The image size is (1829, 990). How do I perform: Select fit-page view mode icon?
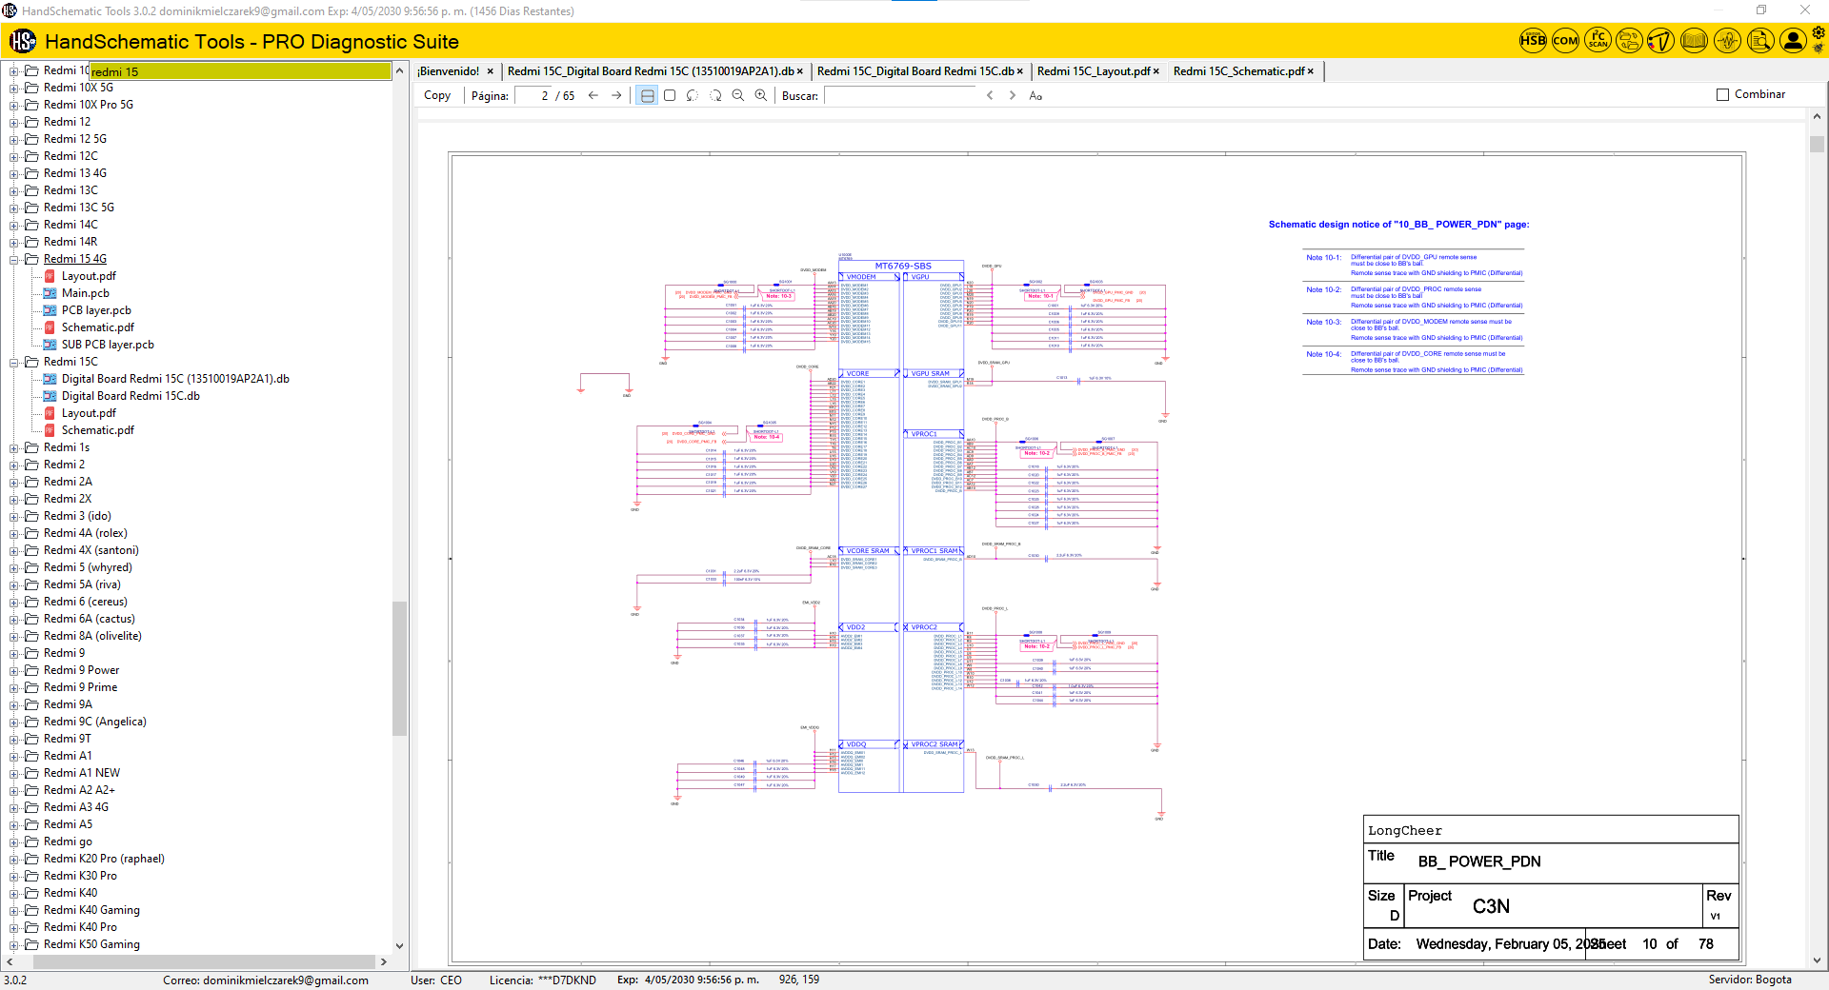click(670, 95)
